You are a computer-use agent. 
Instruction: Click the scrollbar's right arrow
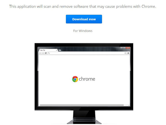(129, 105)
